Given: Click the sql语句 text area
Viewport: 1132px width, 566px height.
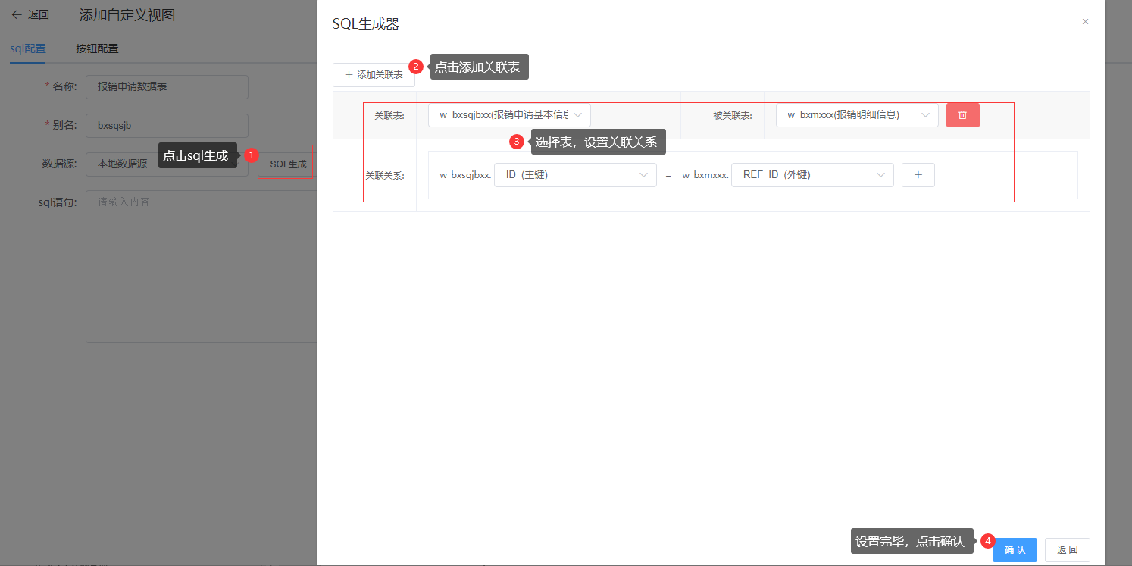Looking at the screenshot, I should pos(201,265).
